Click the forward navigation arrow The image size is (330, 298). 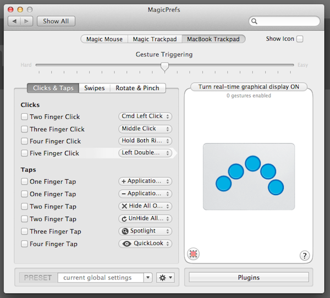pyautogui.click(x=26, y=21)
